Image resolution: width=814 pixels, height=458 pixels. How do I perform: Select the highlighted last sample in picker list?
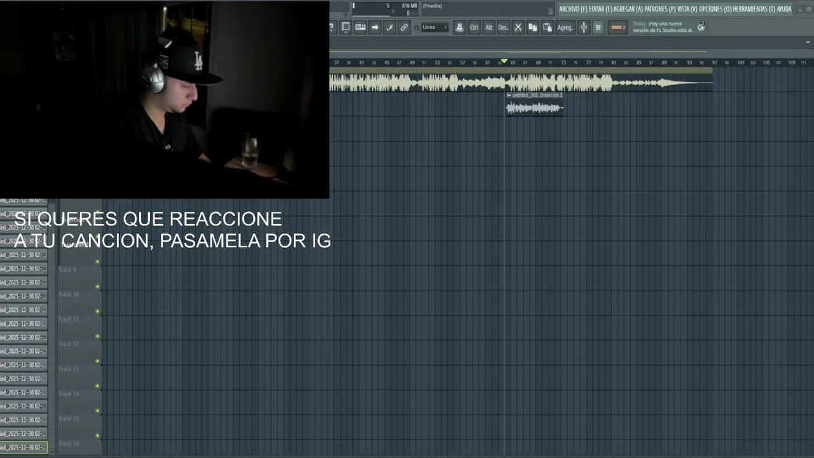(24, 447)
